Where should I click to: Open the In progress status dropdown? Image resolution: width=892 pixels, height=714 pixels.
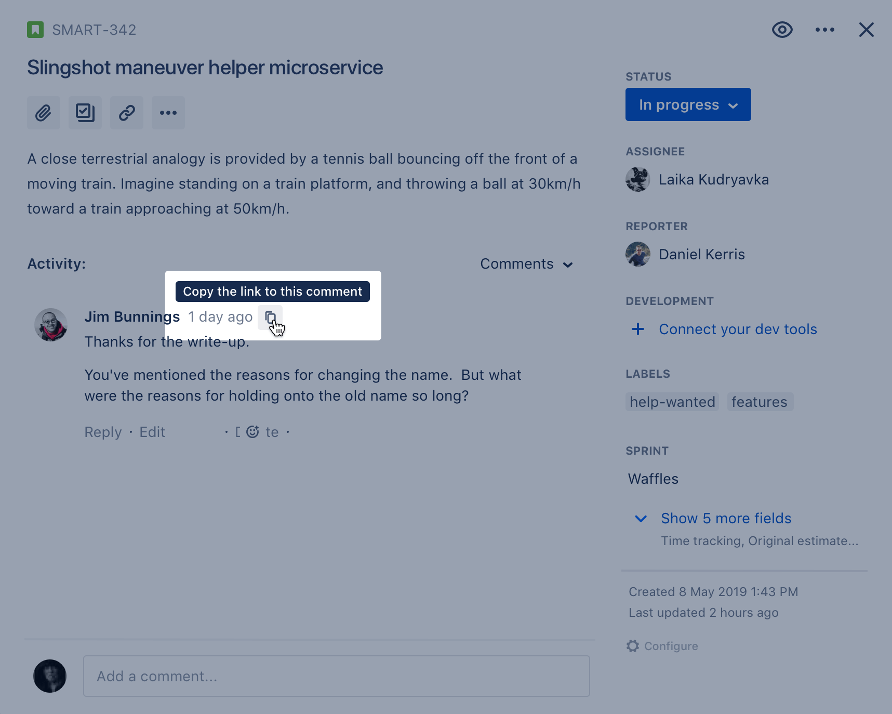click(x=688, y=104)
